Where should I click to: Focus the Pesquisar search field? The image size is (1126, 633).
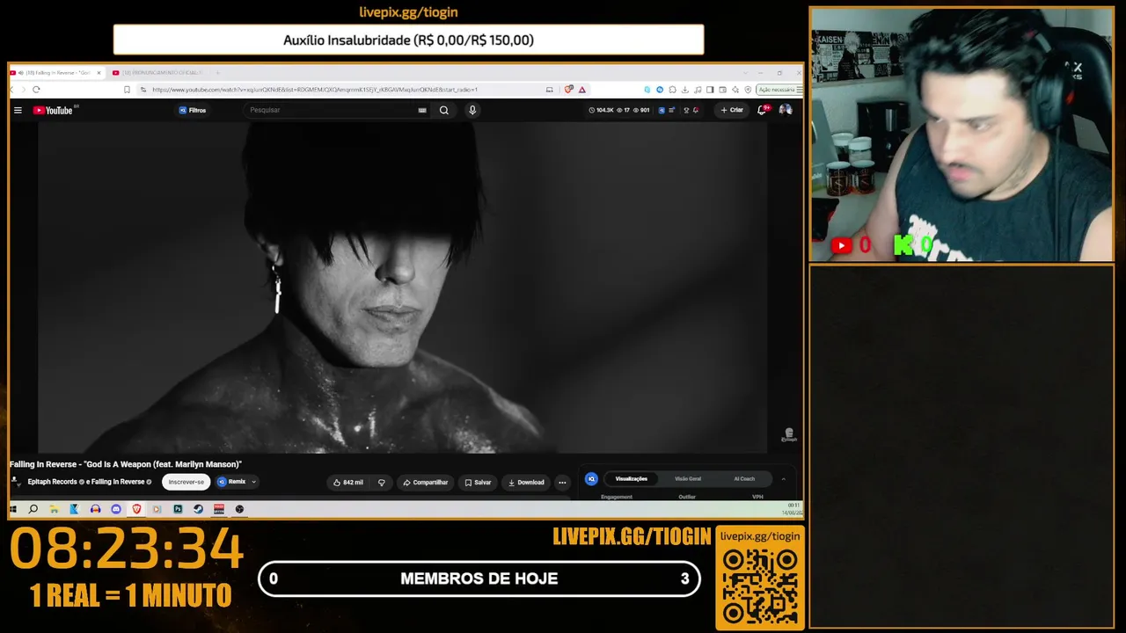coord(332,110)
